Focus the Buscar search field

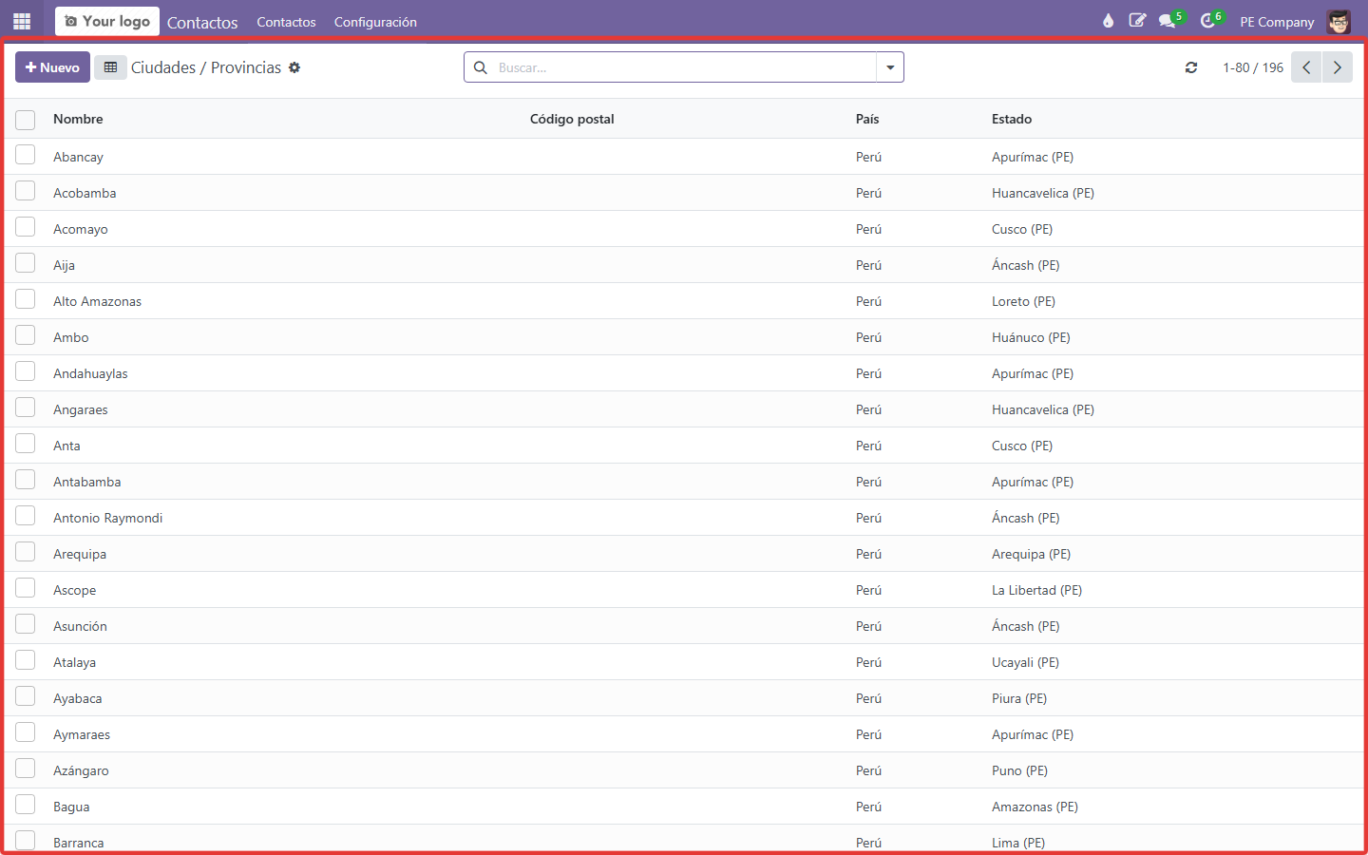tap(684, 67)
